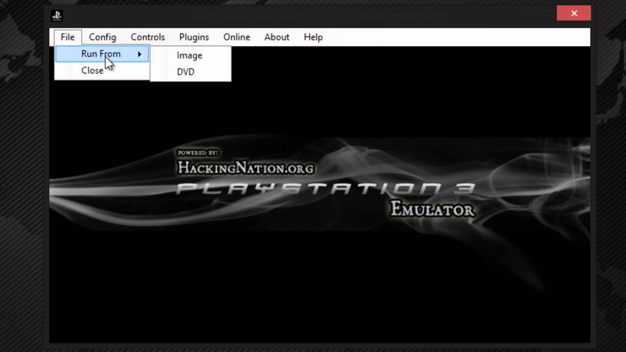
Task: Select DVD from Run From submenu
Action: point(190,72)
